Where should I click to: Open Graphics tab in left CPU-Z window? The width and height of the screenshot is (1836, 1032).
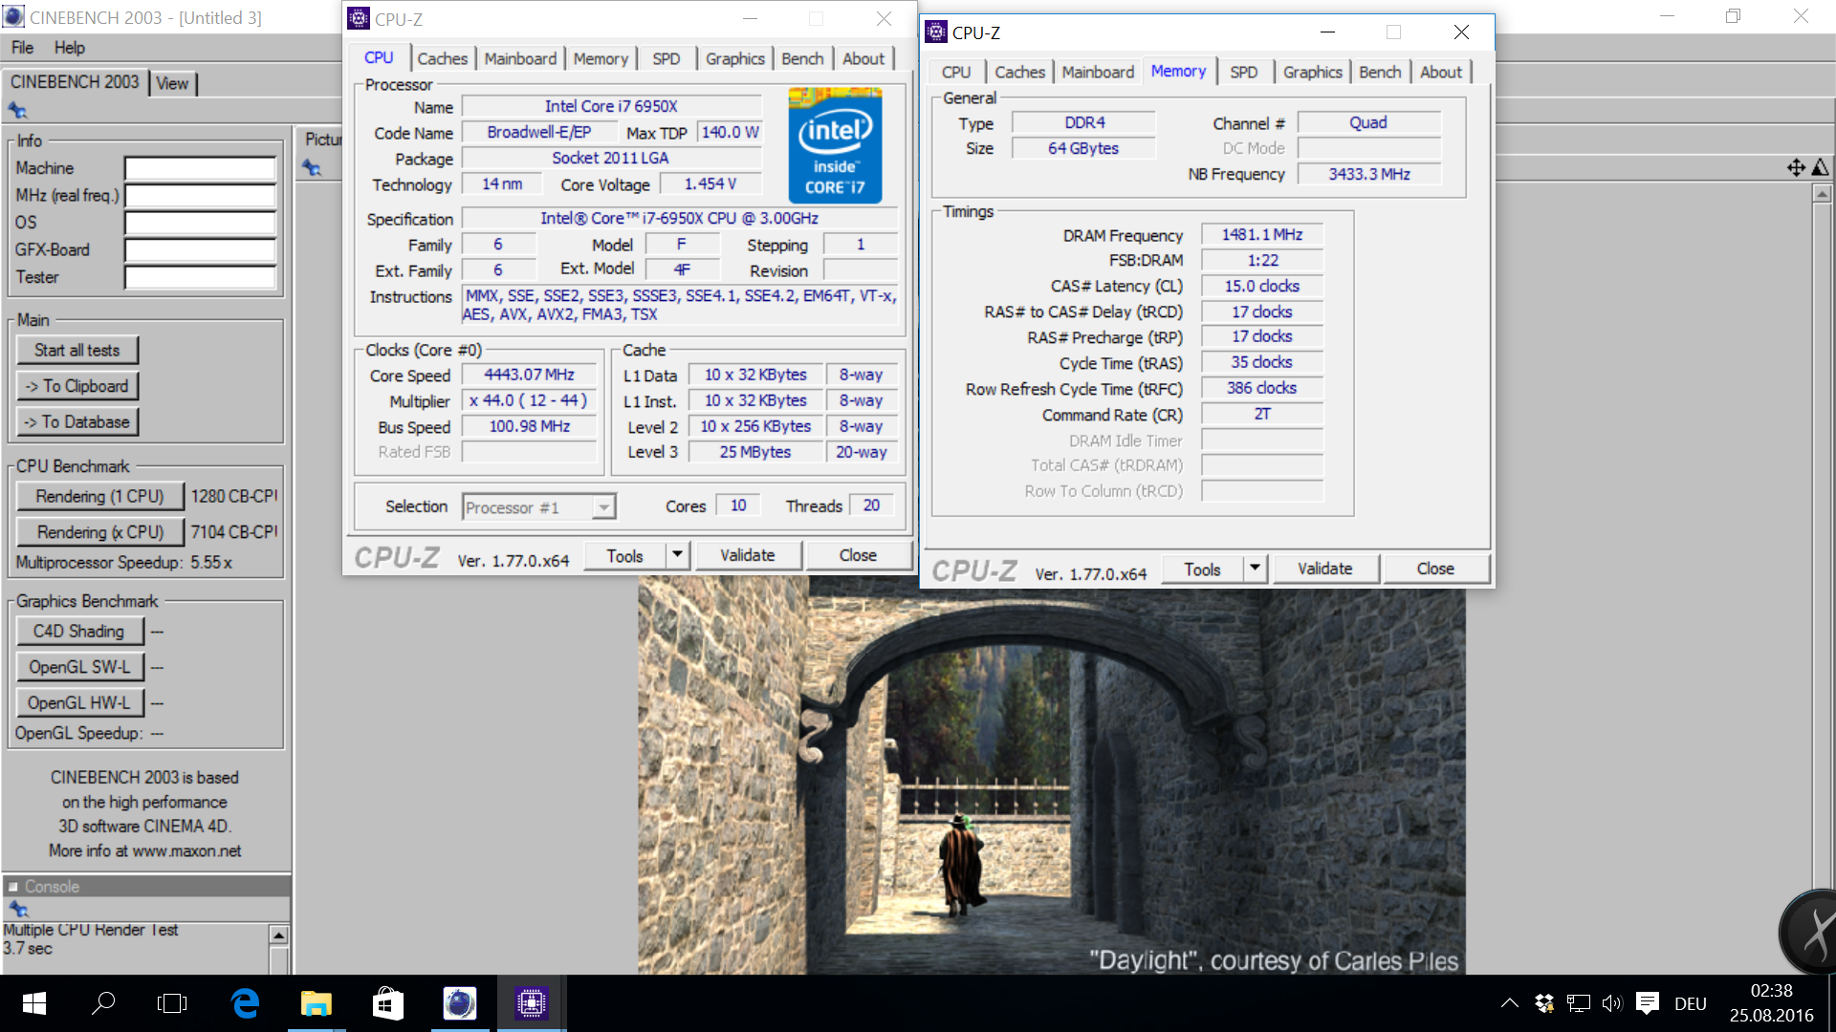tap(734, 58)
